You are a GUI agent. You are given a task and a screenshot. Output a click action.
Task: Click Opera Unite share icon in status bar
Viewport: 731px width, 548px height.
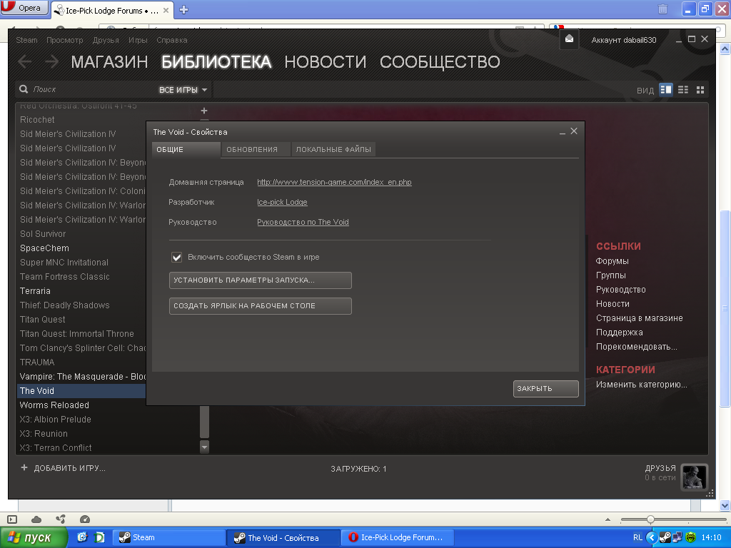point(61,519)
